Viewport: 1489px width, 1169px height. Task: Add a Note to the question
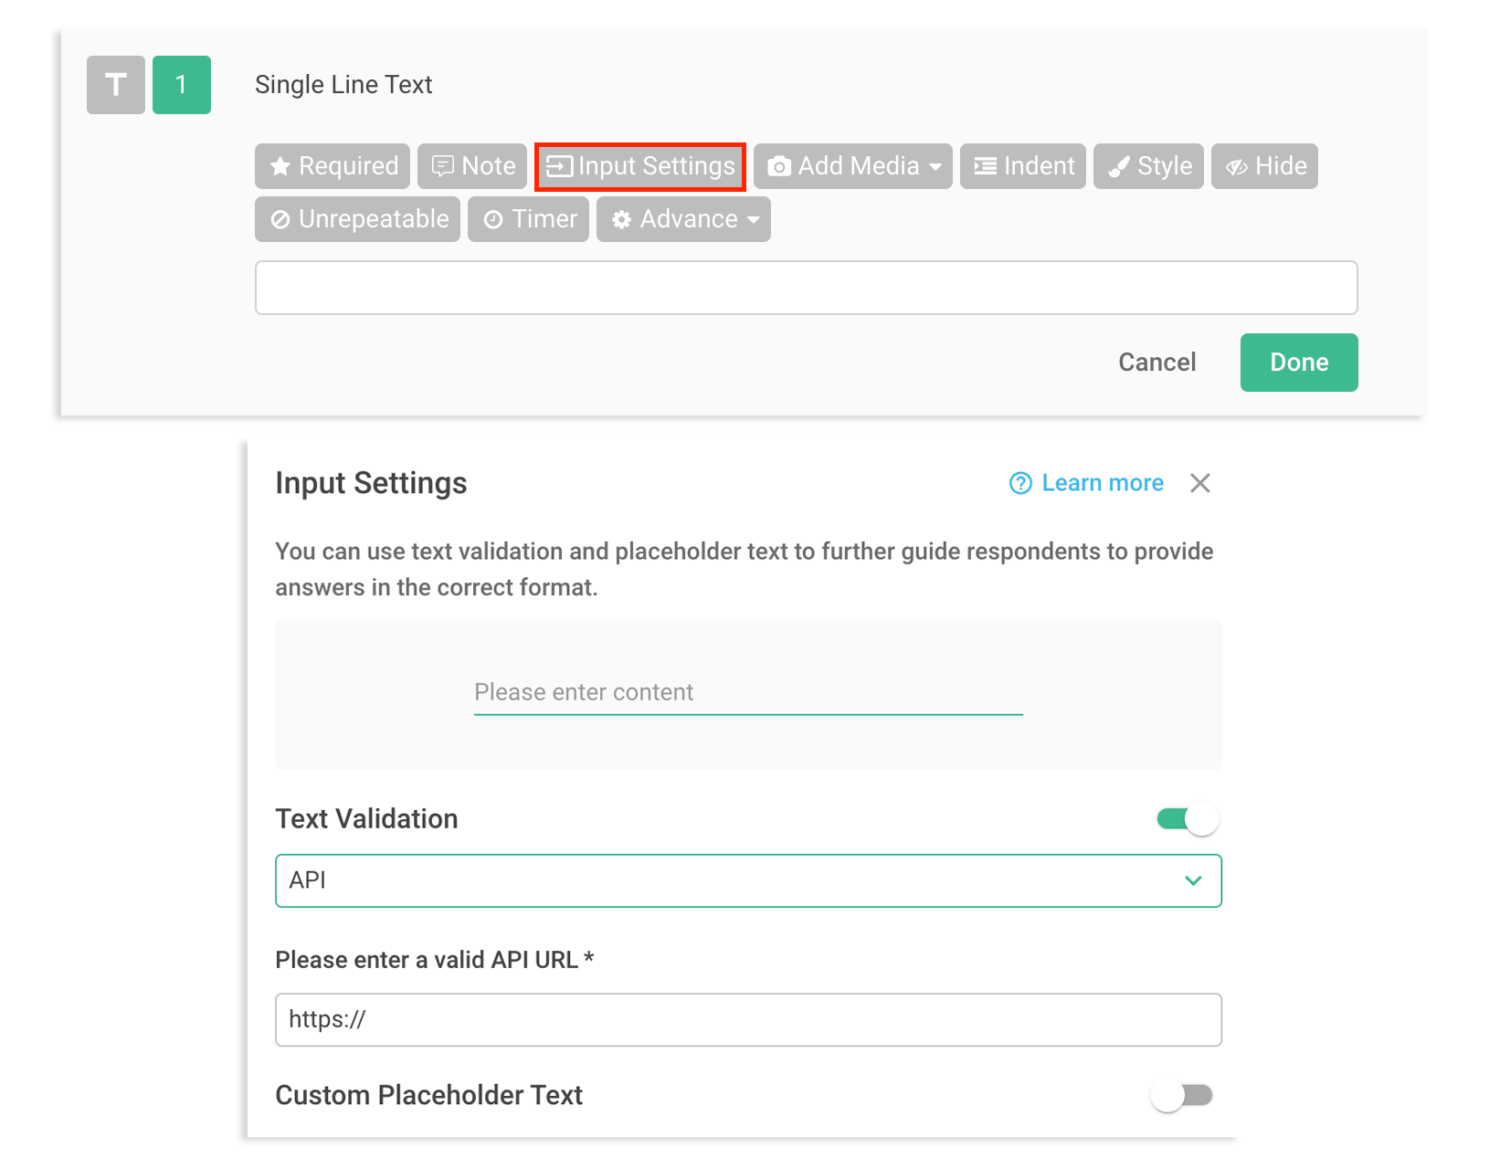pyautogui.click(x=473, y=166)
